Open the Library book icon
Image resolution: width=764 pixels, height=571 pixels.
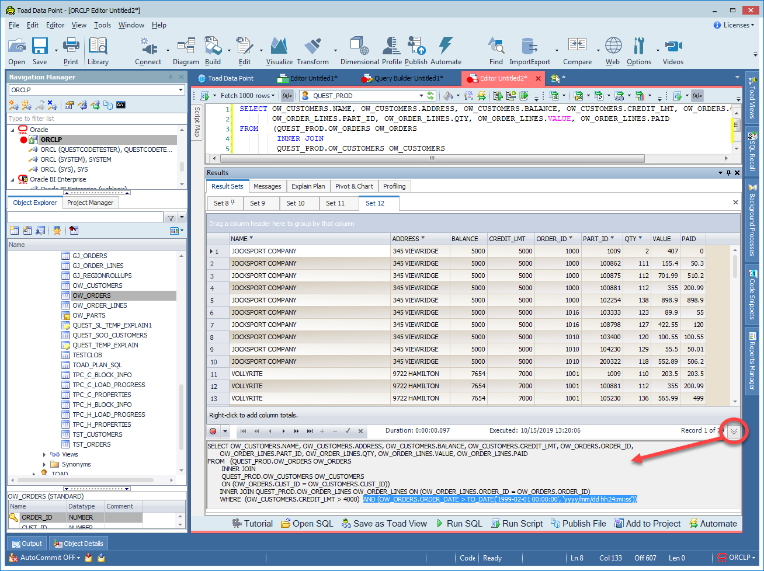click(98, 46)
